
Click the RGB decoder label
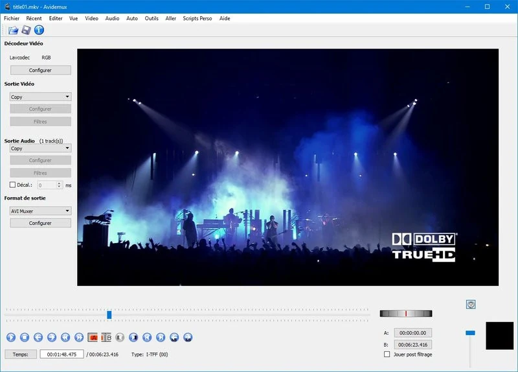[x=46, y=58]
